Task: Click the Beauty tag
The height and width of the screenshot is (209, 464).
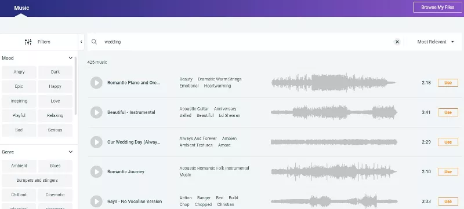Action: pos(186,79)
